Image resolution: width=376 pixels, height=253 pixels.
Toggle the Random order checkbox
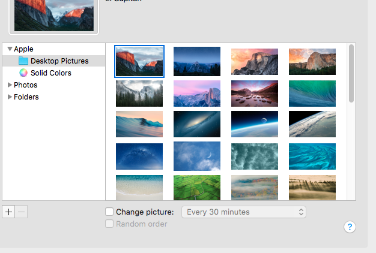coord(109,224)
